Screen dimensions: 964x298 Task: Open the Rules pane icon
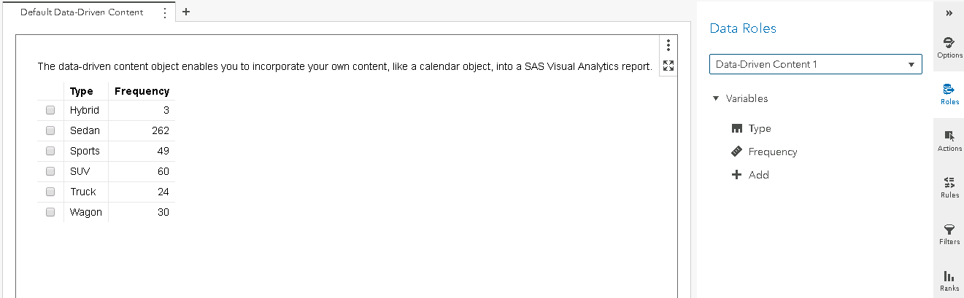(949, 187)
